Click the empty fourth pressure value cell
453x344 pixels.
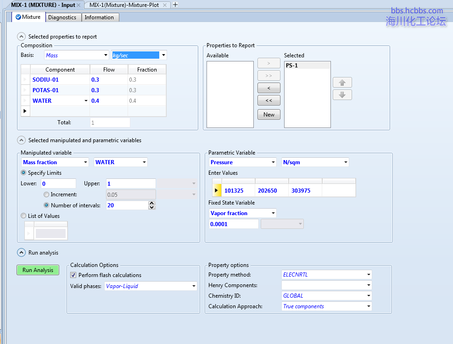[x=339, y=191]
